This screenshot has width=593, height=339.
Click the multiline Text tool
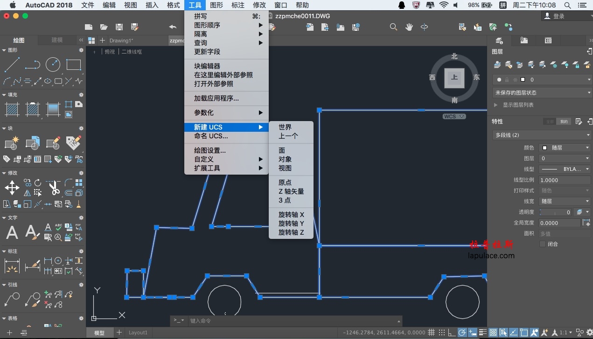pyautogui.click(x=12, y=232)
